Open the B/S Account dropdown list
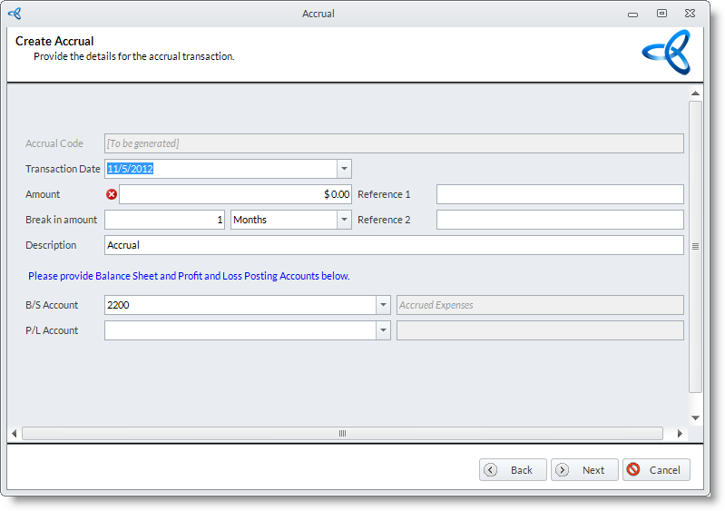Screen dimensions: 725x511 384,305
